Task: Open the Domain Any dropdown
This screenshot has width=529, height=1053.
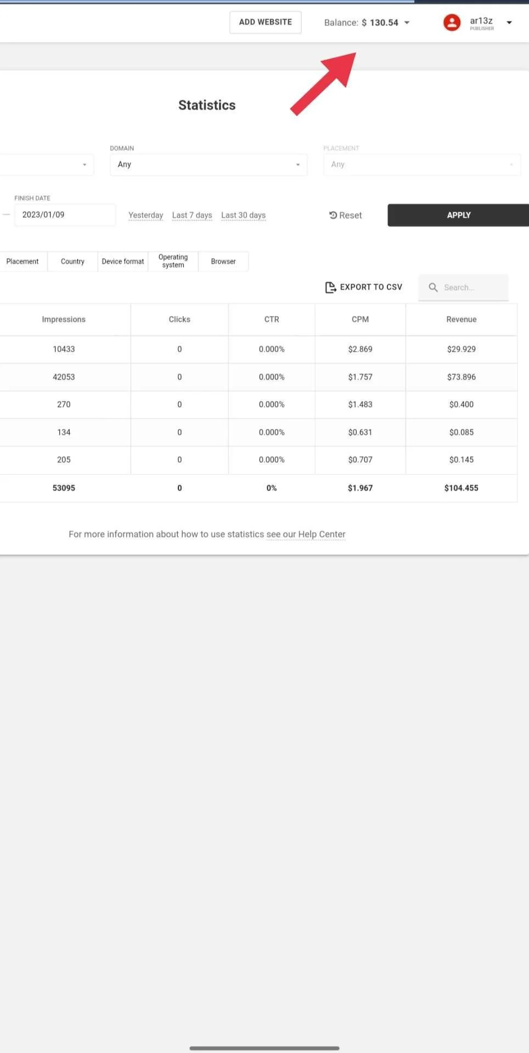Action: (x=209, y=165)
